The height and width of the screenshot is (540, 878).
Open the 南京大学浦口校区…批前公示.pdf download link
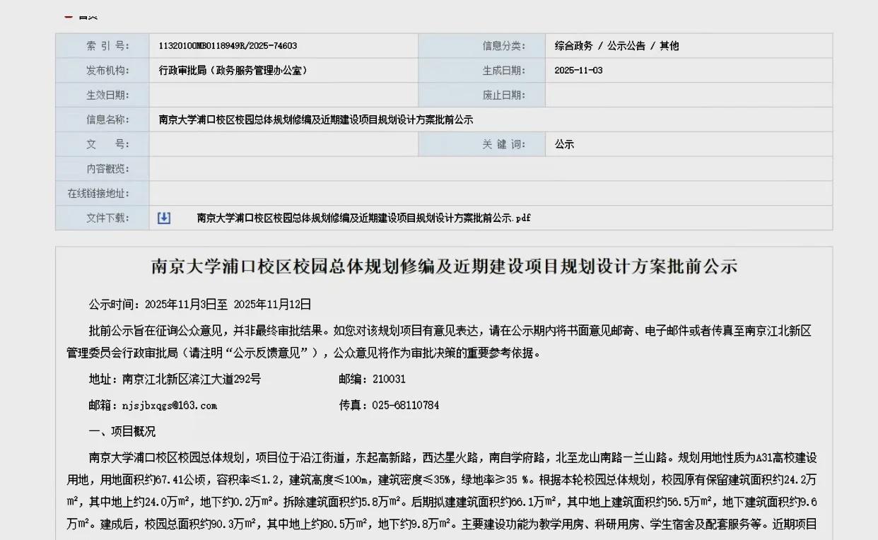(363, 218)
